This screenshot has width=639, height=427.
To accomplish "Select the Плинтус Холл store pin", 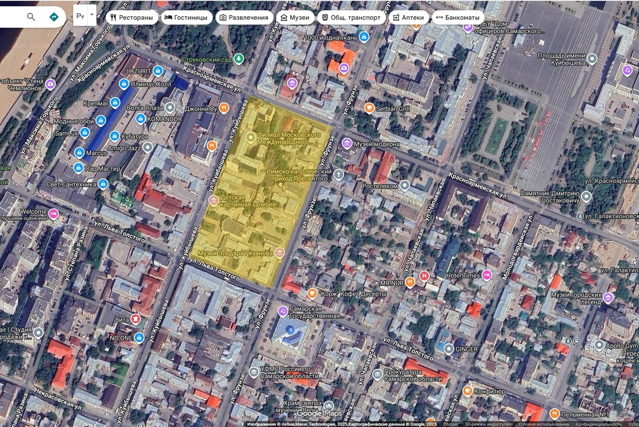I will click(x=124, y=84).
